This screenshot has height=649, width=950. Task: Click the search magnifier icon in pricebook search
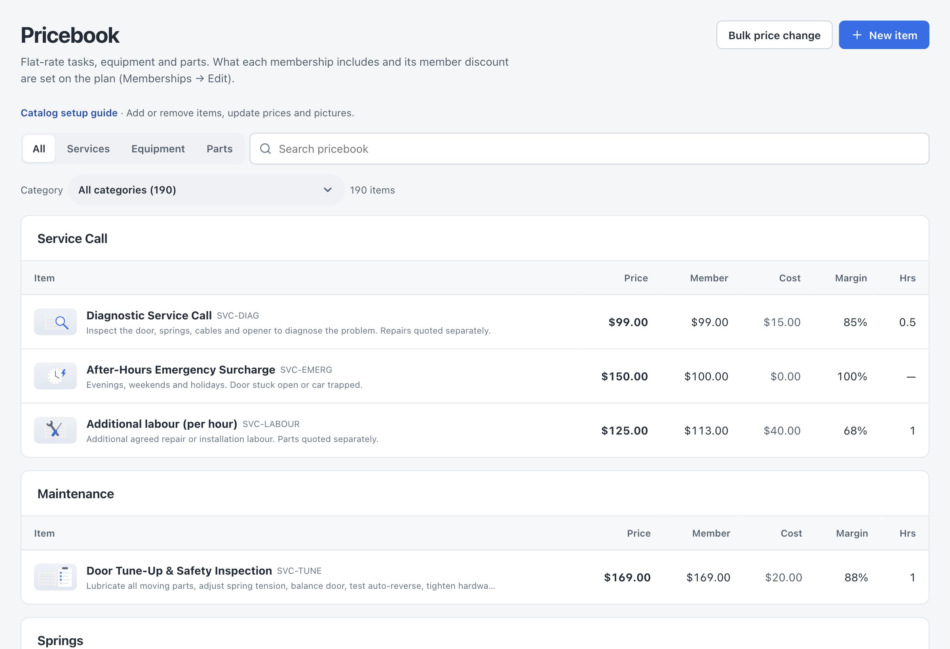coord(265,149)
